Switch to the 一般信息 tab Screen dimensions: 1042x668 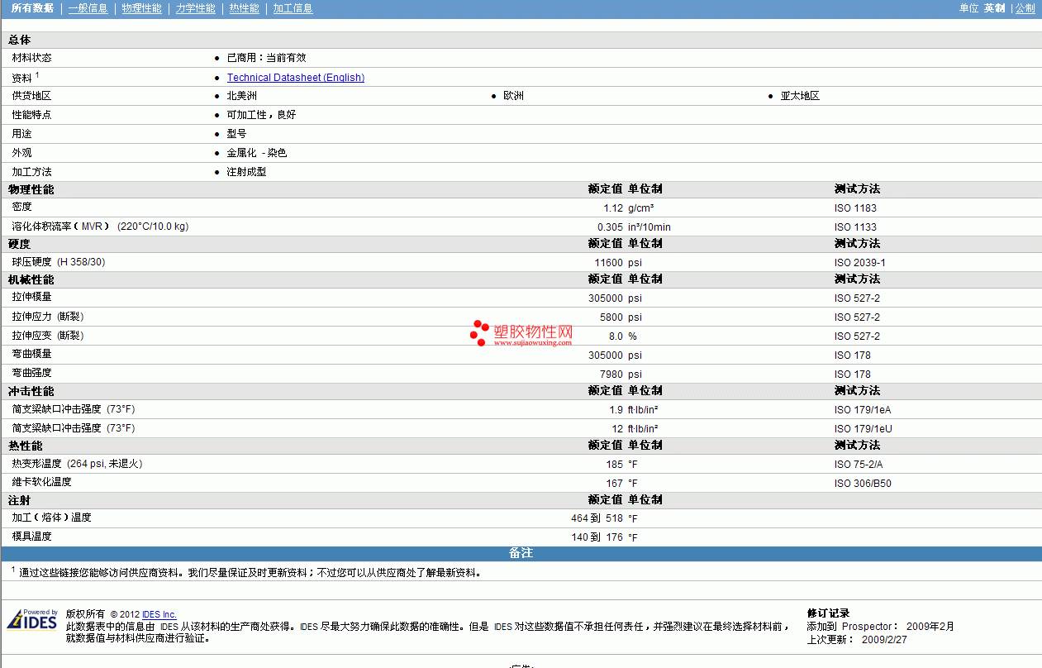tap(88, 8)
